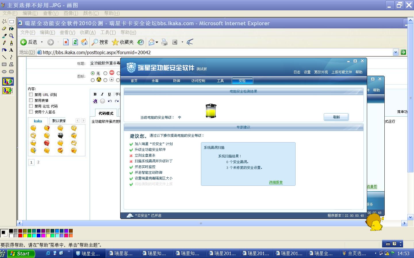Open the IE Mail button dropdown arrow
Screen dimensions: 414x258
[x=157, y=42]
